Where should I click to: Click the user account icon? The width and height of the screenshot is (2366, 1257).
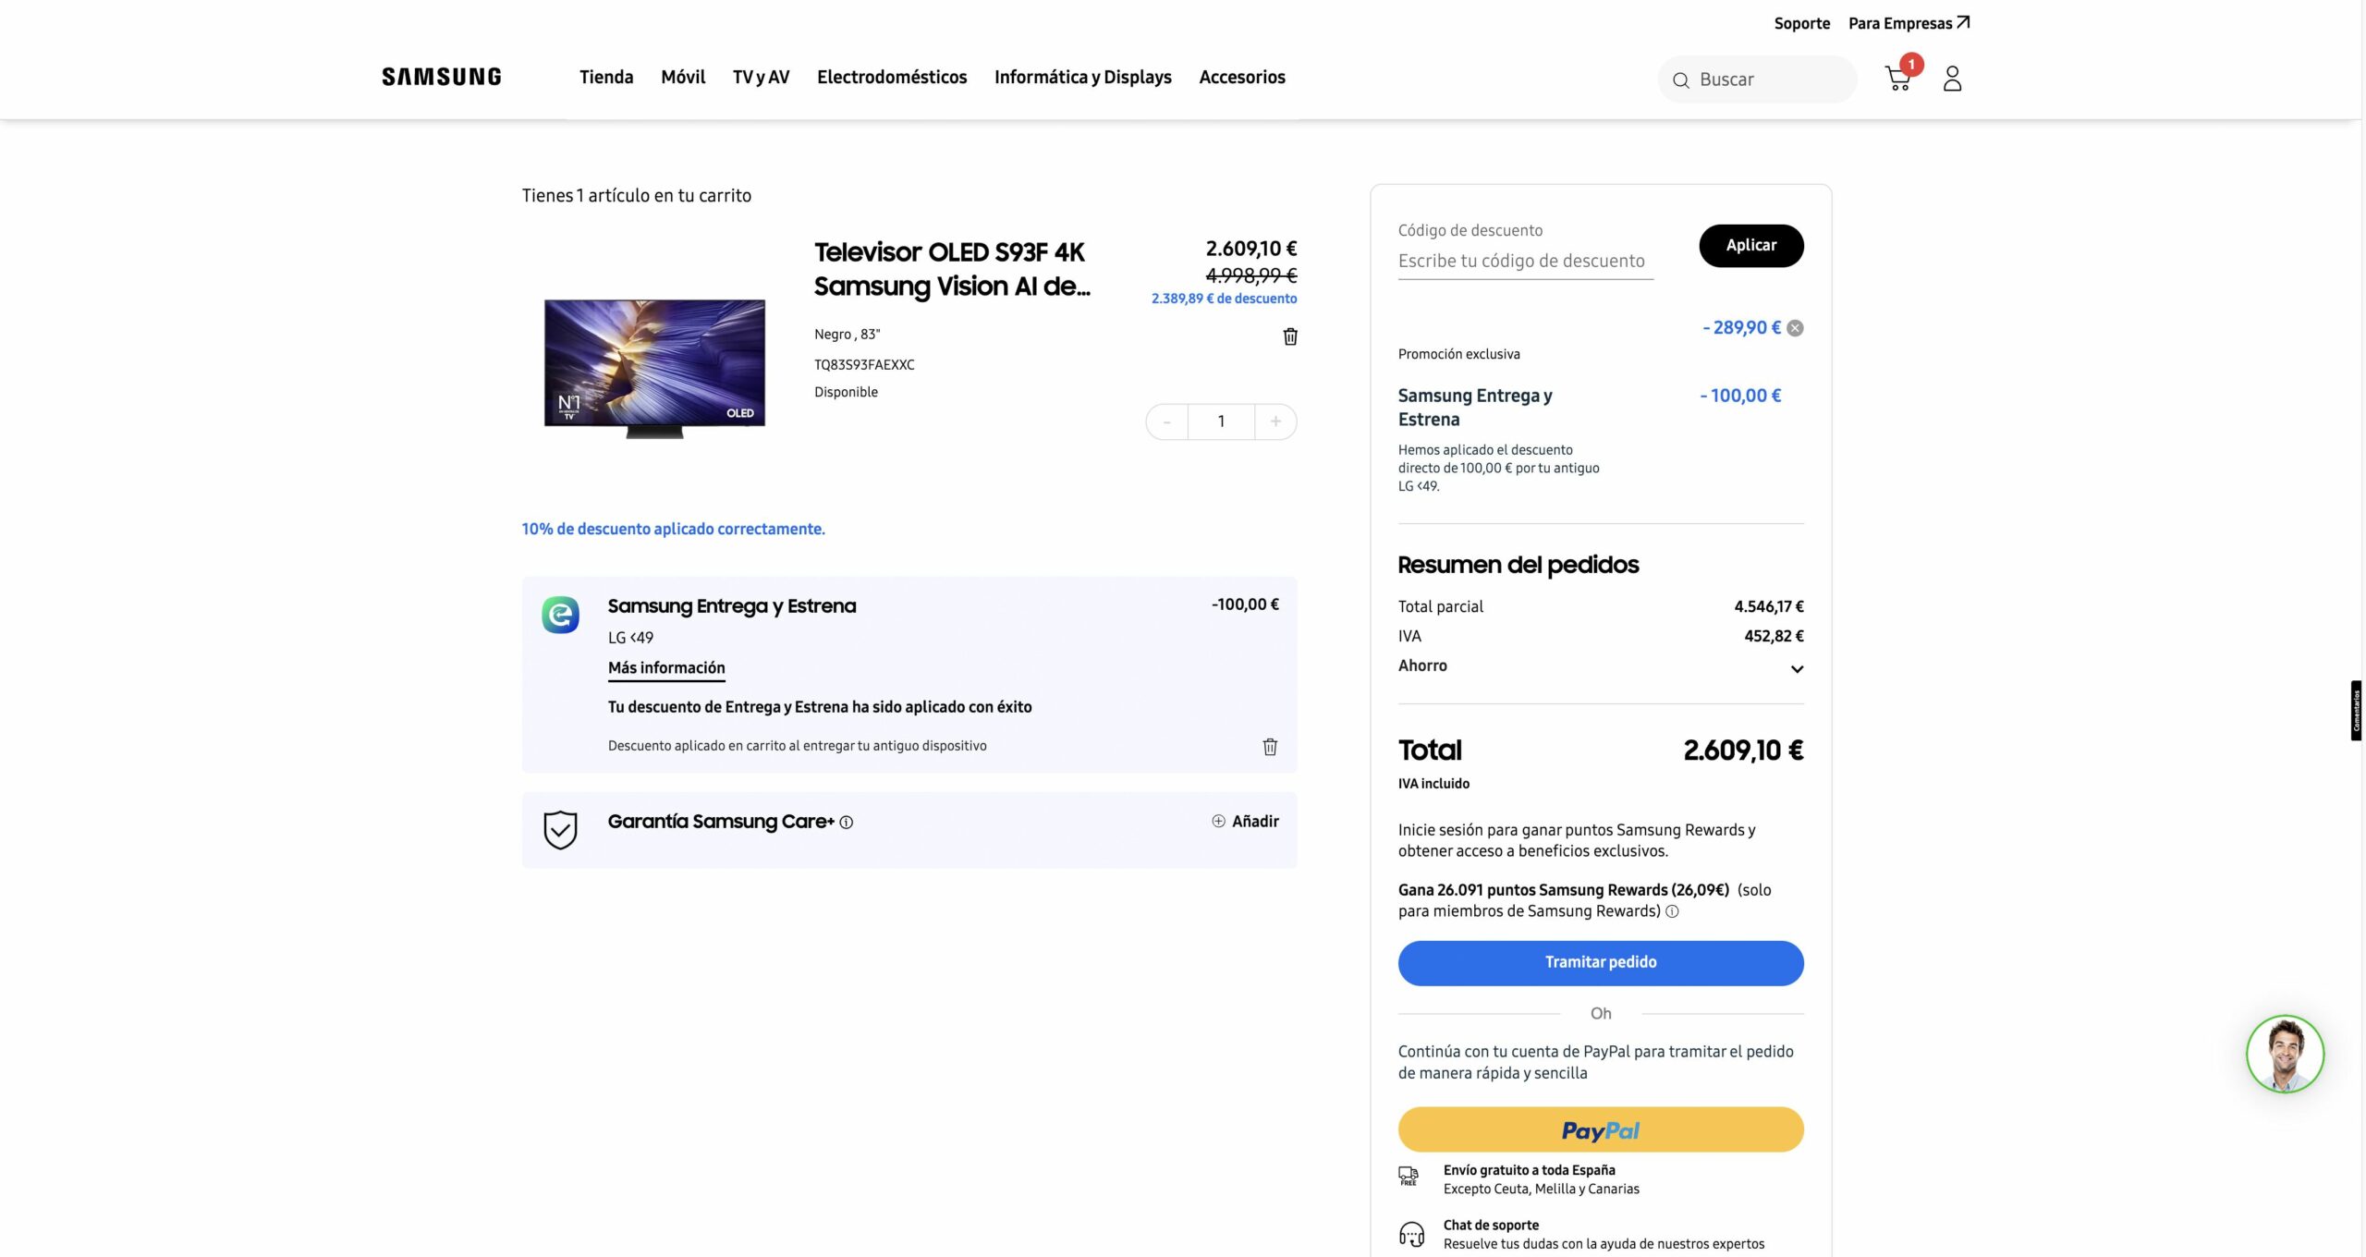coord(1952,79)
